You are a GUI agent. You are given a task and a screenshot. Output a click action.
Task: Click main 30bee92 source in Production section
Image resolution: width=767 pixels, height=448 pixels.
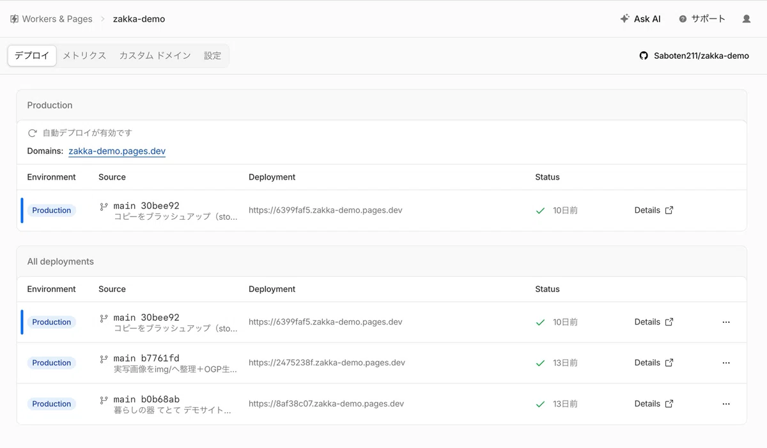pyautogui.click(x=146, y=206)
